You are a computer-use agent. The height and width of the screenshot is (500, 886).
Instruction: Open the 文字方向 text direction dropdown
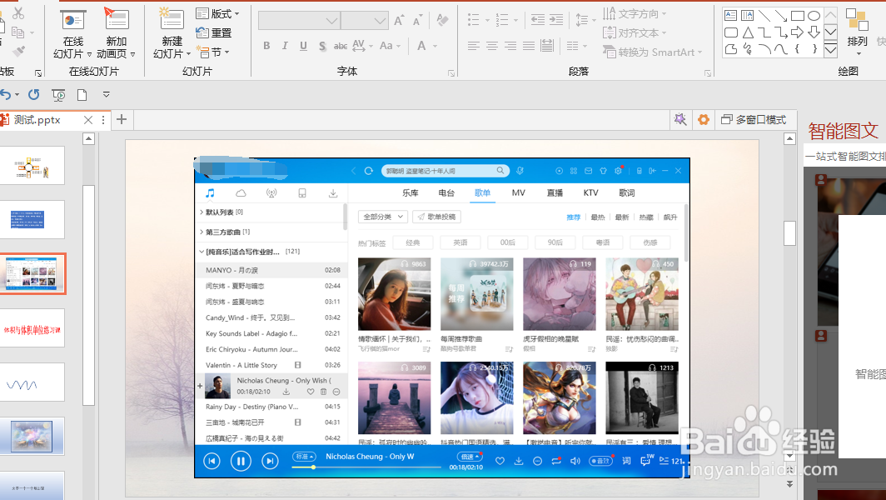(635, 13)
